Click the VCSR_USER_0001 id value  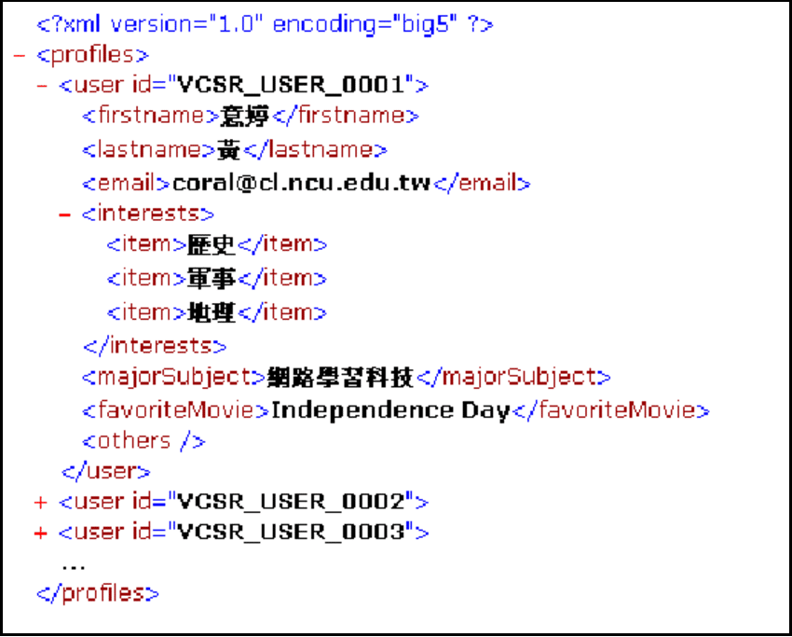coord(291,85)
